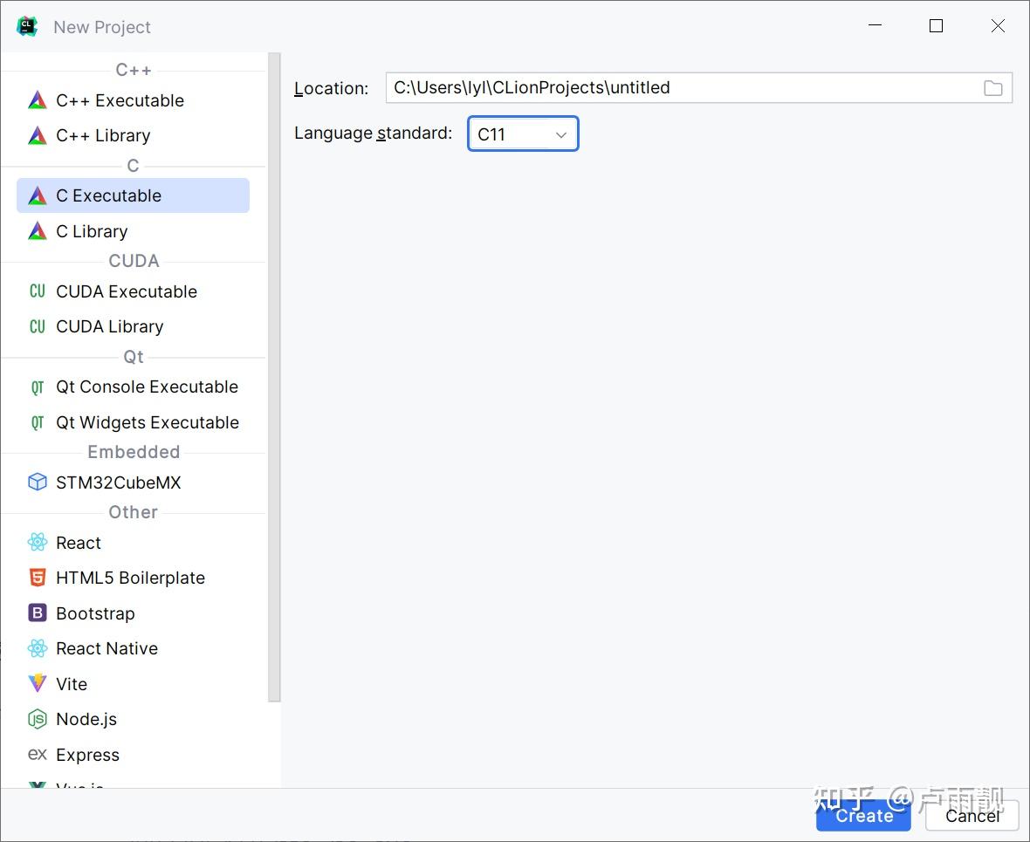The width and height of the screenshot is (1030, 842).
Task: Click the Qt Console Executable icon
Action: click(38, 387)
